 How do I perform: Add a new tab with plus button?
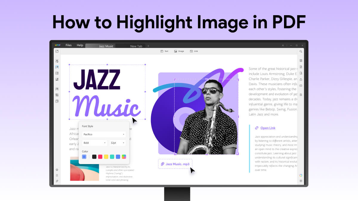click(148, 46)
